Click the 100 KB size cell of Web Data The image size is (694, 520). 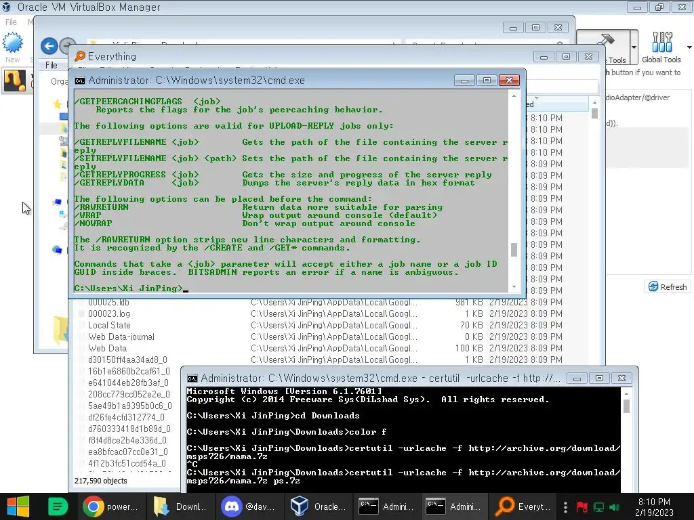(x=469, y=348)
